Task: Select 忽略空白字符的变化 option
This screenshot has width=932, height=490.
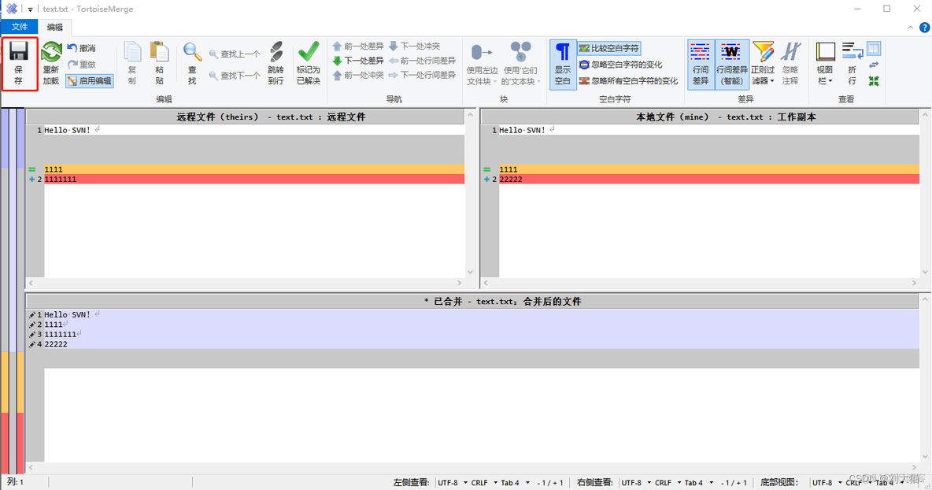Action: pos(620,65)
